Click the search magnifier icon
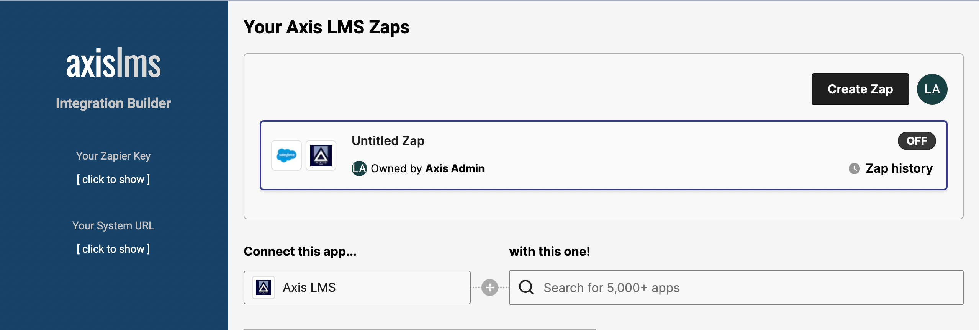Screen dimensions: 979x330 tap(526, 287)
